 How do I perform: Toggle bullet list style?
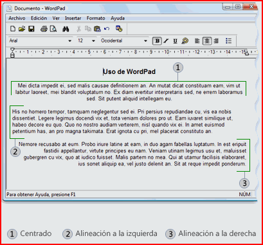click(x=229, y=41)
